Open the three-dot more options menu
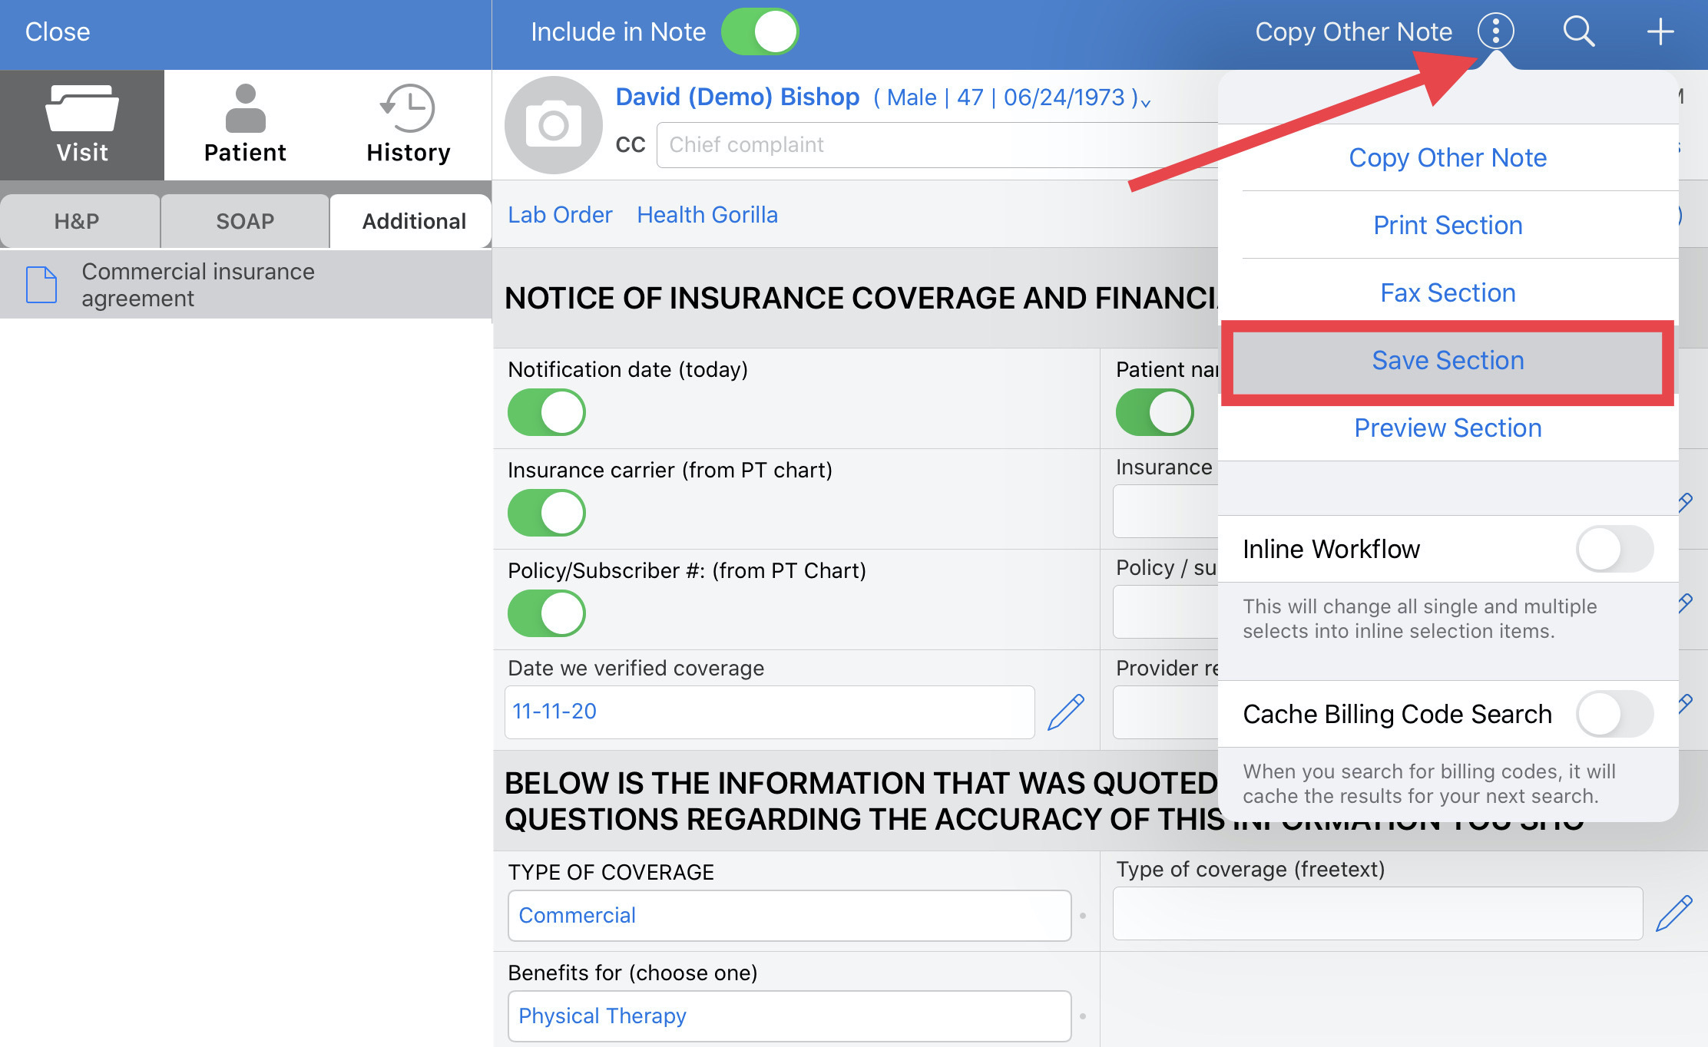This screenshot has width=1708, height=1047. click(1495, 31)
